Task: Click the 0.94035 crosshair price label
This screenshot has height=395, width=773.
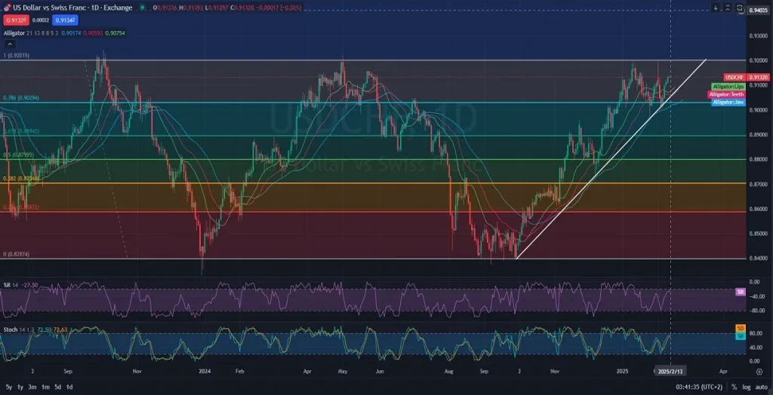Action: pos(758,11)
